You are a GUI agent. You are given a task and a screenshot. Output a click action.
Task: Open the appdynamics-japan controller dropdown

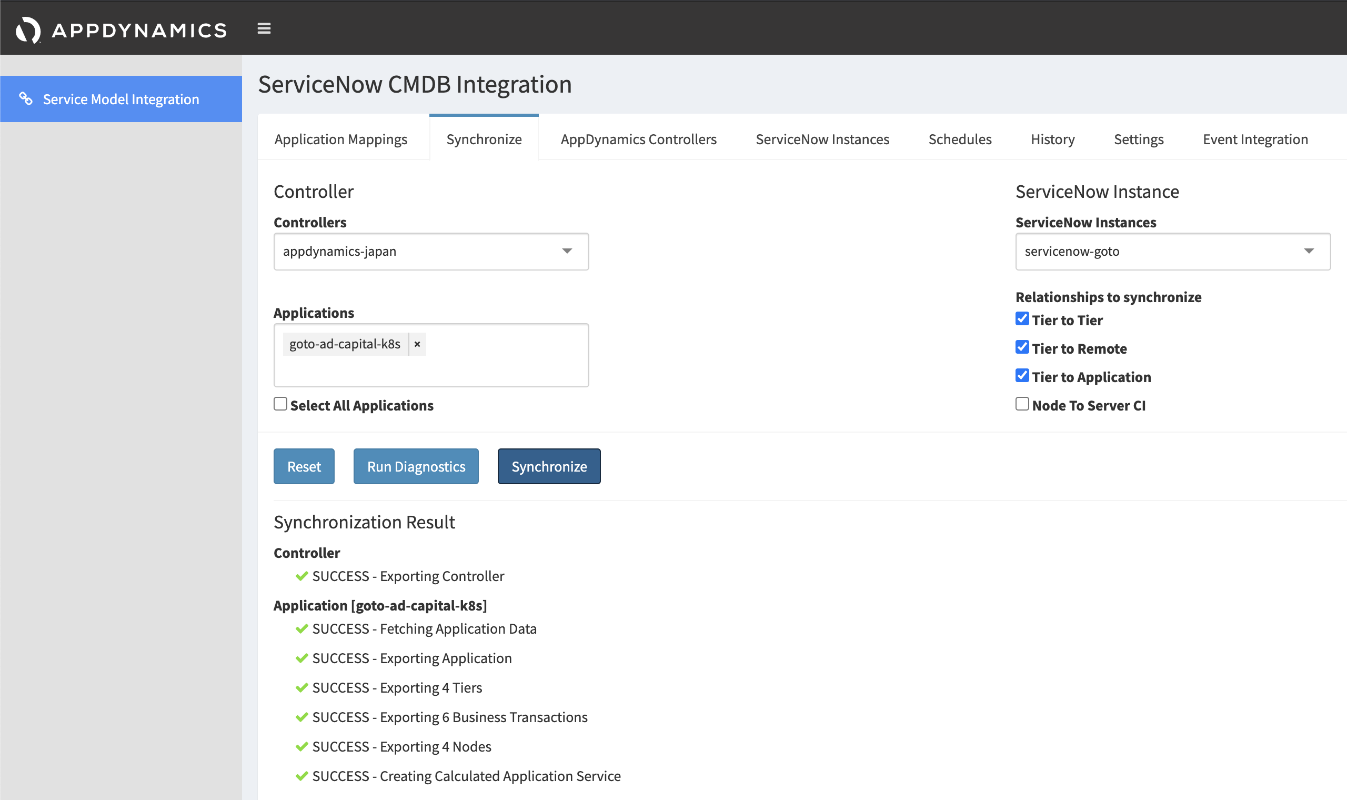click(x=431, y=251)
